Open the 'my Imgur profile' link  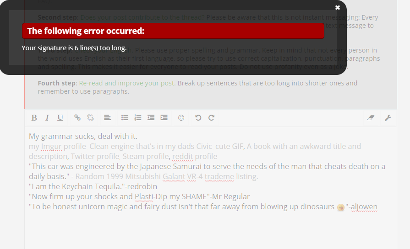pyautogui.click(x=57, y=146)
